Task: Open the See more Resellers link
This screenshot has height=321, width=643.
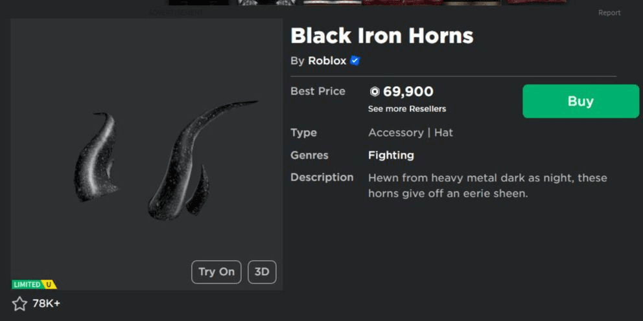Action: point(407,109)
